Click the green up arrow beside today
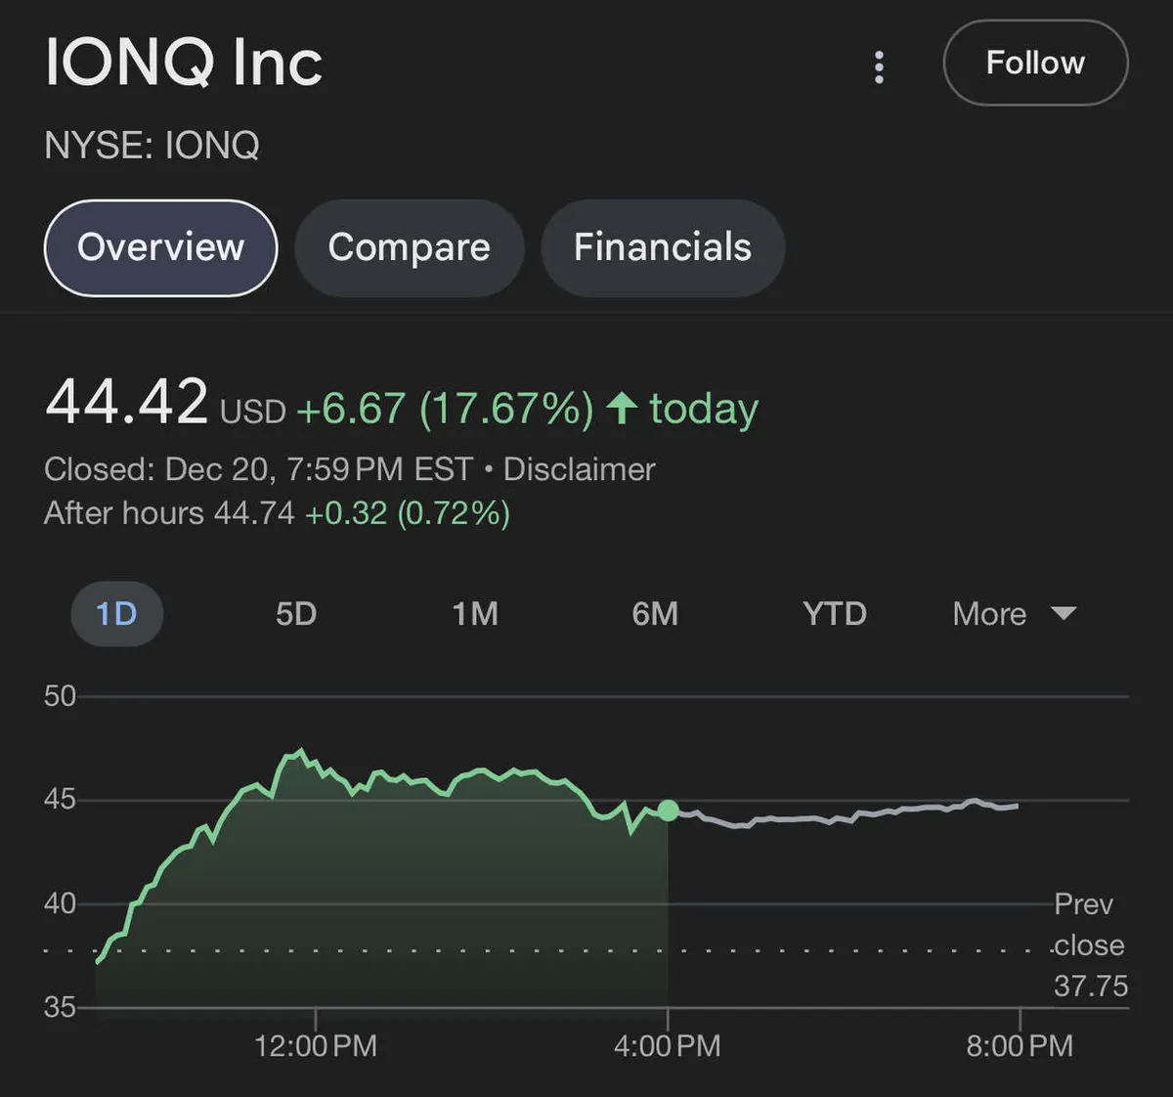The width and height of the screenshot is (1173, 1097). point(622,408)
